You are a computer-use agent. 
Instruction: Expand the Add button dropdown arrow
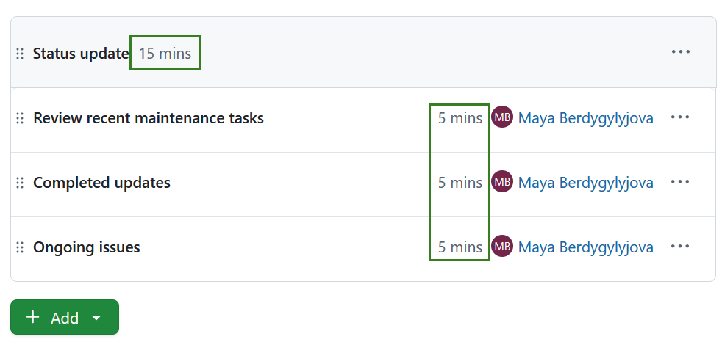(96, 318)
